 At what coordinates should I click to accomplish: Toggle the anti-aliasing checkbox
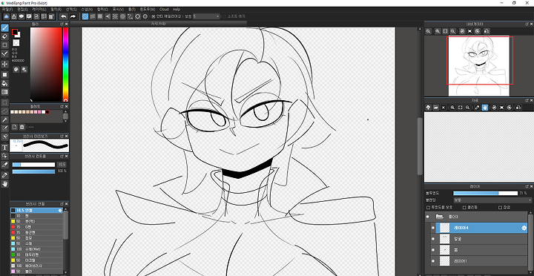point(154,16)
